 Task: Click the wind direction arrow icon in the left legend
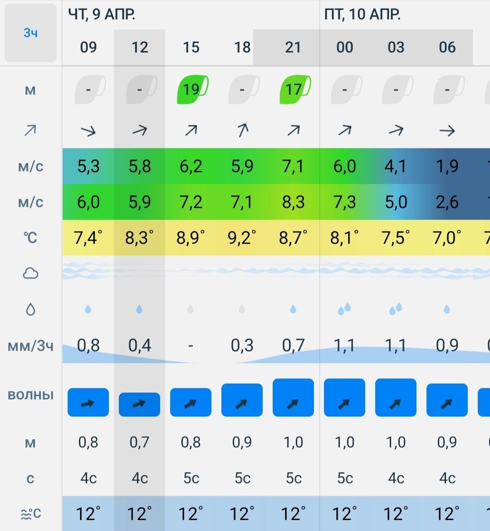coord(30,131)
